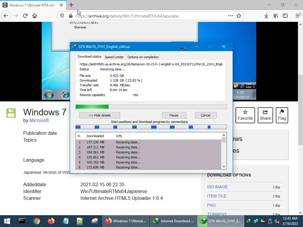Open ISO IMAGE download option
303x227 pixels.
(217, 187)
